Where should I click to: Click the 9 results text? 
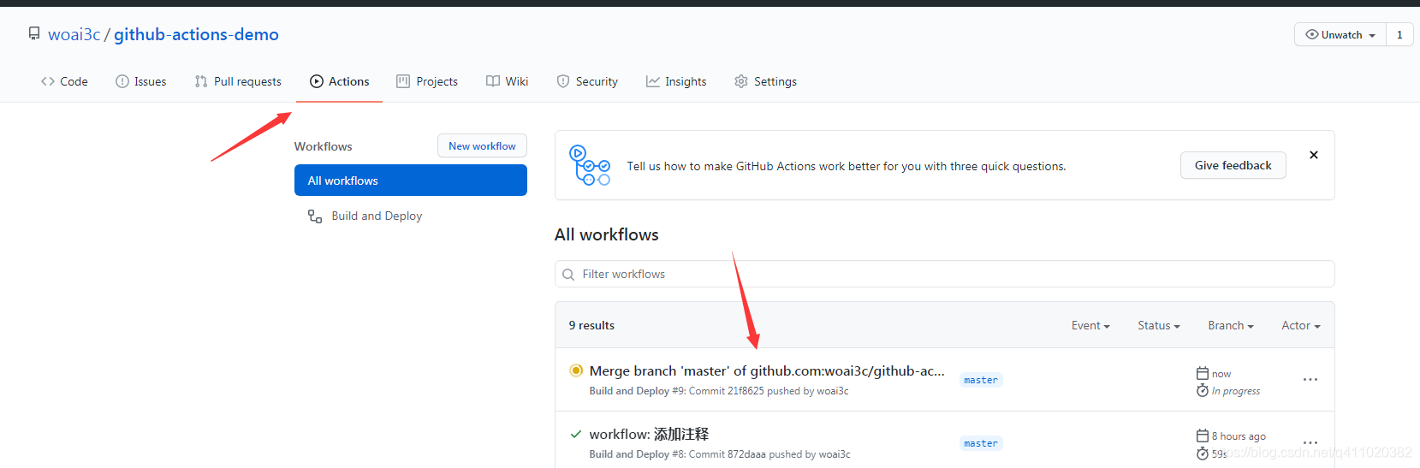[x=591, y=325]
